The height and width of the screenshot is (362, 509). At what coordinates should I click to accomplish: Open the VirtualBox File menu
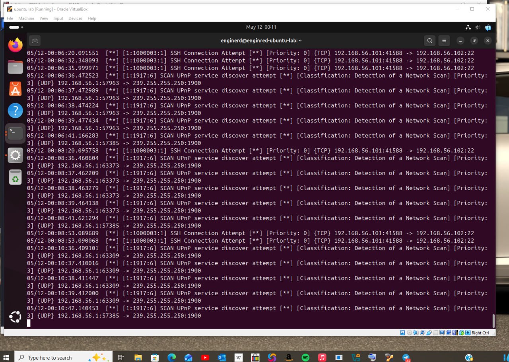[10, 18]
